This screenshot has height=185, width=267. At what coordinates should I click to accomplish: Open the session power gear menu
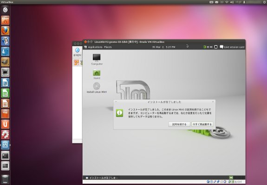click(x=264, y=2)
